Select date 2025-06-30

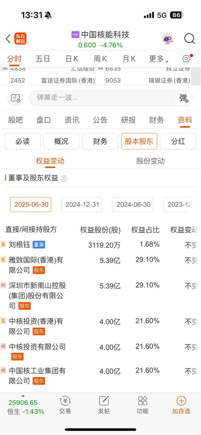point(31,204)
